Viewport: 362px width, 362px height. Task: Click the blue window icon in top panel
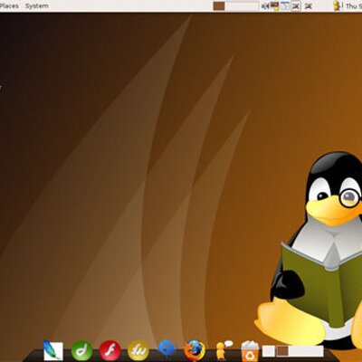point(285,5)
